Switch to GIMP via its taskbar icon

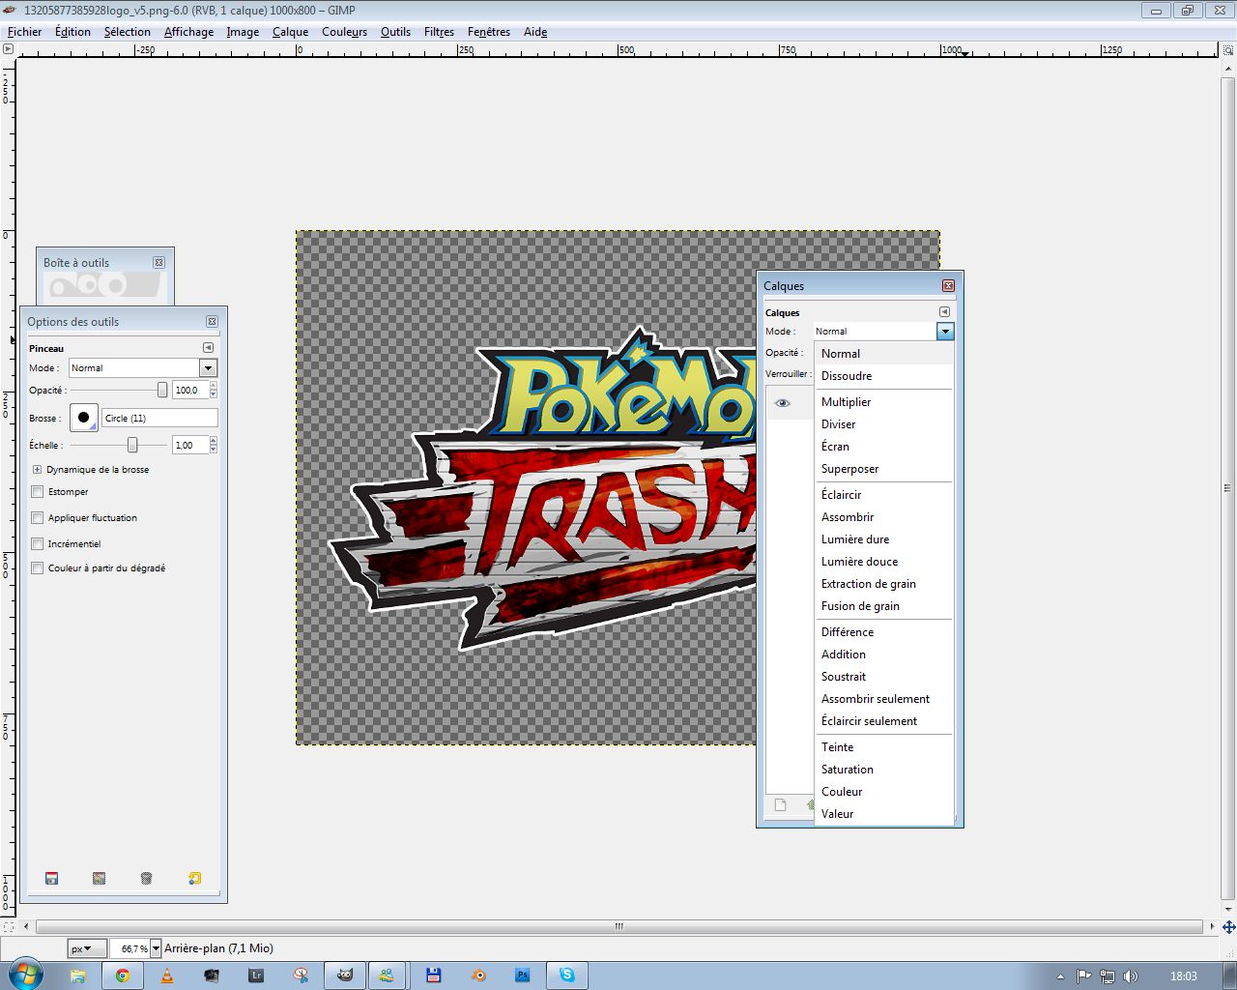(345, 975)
